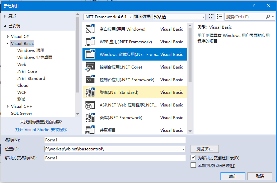Image resolution: width=277 pixels, height=183 pixels.
Task: Select Windows 通用 category
Action: pos(31,50)
